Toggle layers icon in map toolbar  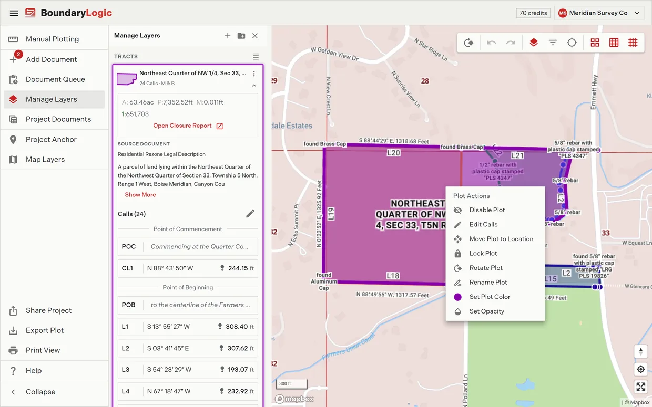pyautogui.click(x=534, y=43)
